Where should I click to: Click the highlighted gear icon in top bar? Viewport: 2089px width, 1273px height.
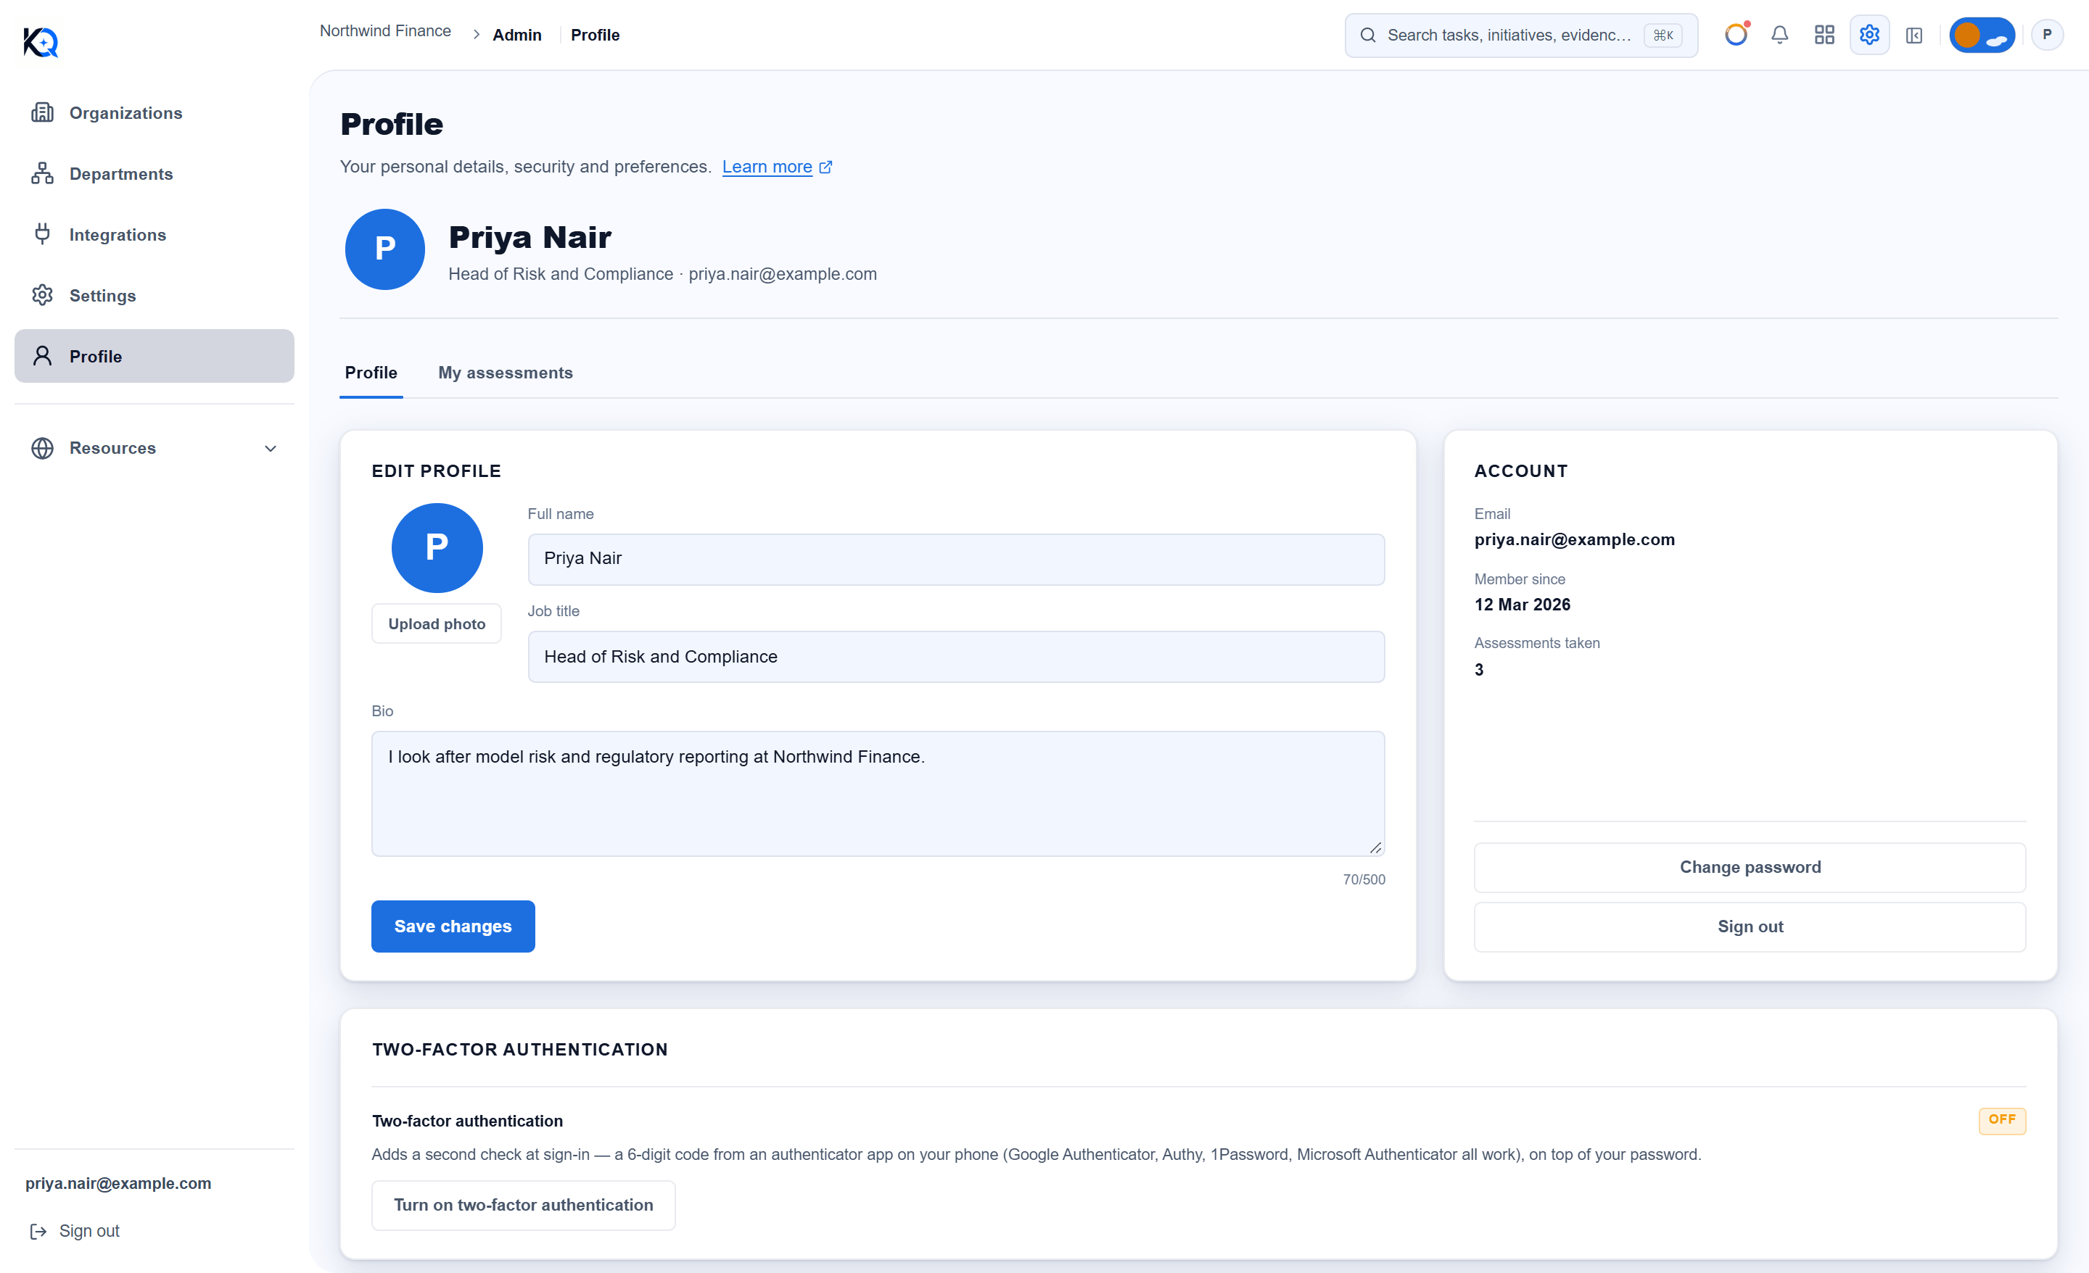tap(1869, 35)
